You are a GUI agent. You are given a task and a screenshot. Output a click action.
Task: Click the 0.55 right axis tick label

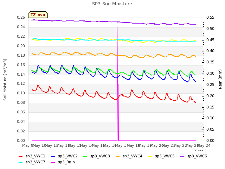210,17
